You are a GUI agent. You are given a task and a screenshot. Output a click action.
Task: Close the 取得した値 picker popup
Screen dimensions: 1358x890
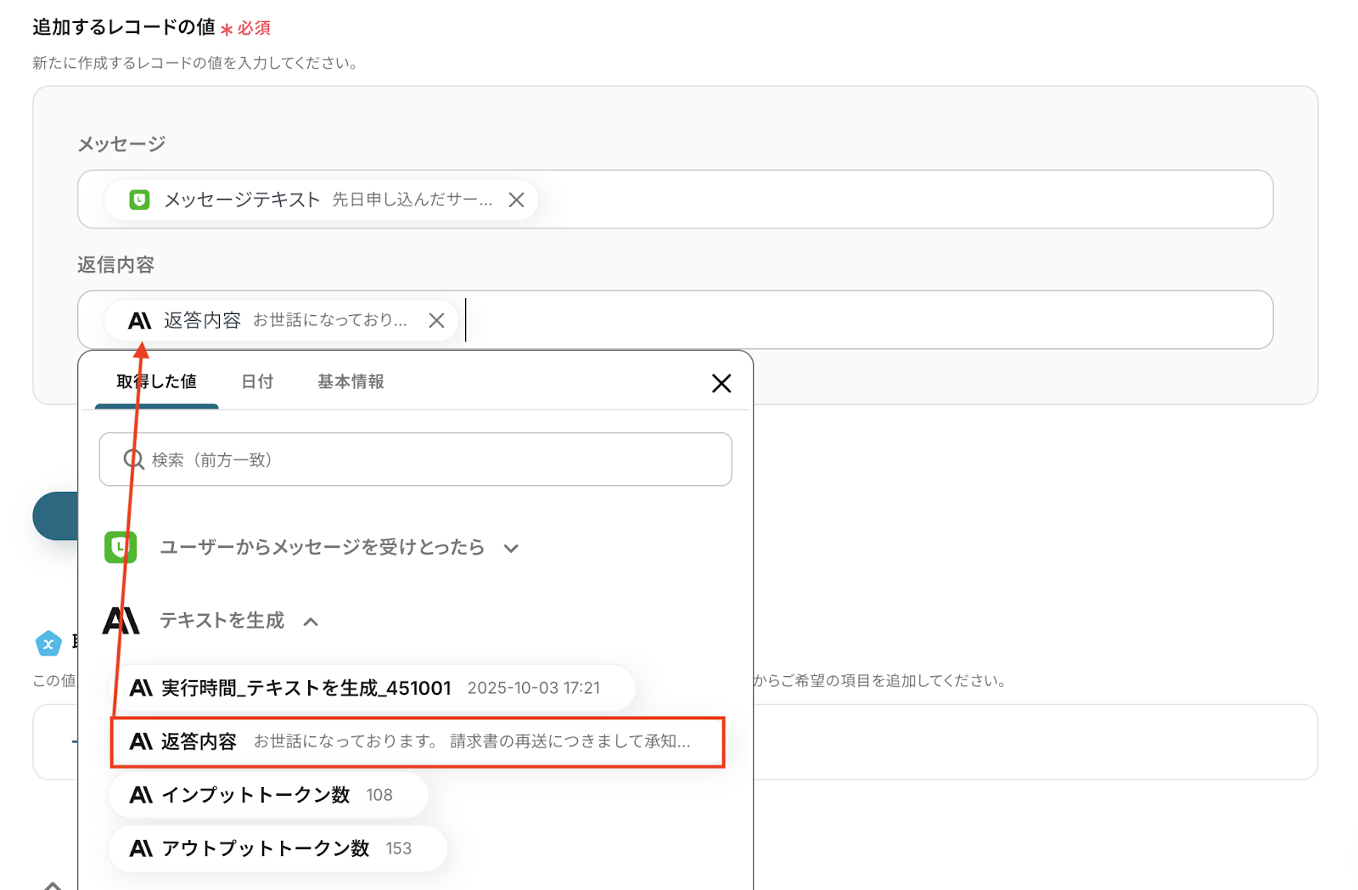(721, 383)
